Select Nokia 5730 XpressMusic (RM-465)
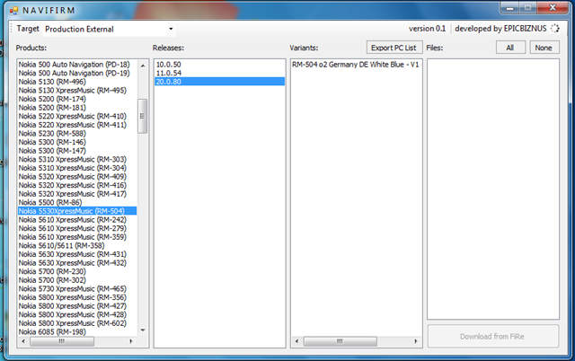This screenshot has height=361, width=575. (x=77, y=288)
